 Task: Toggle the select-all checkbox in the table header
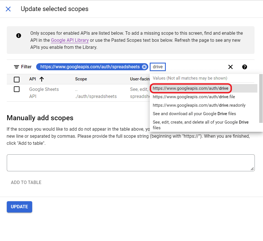[16, 79]
